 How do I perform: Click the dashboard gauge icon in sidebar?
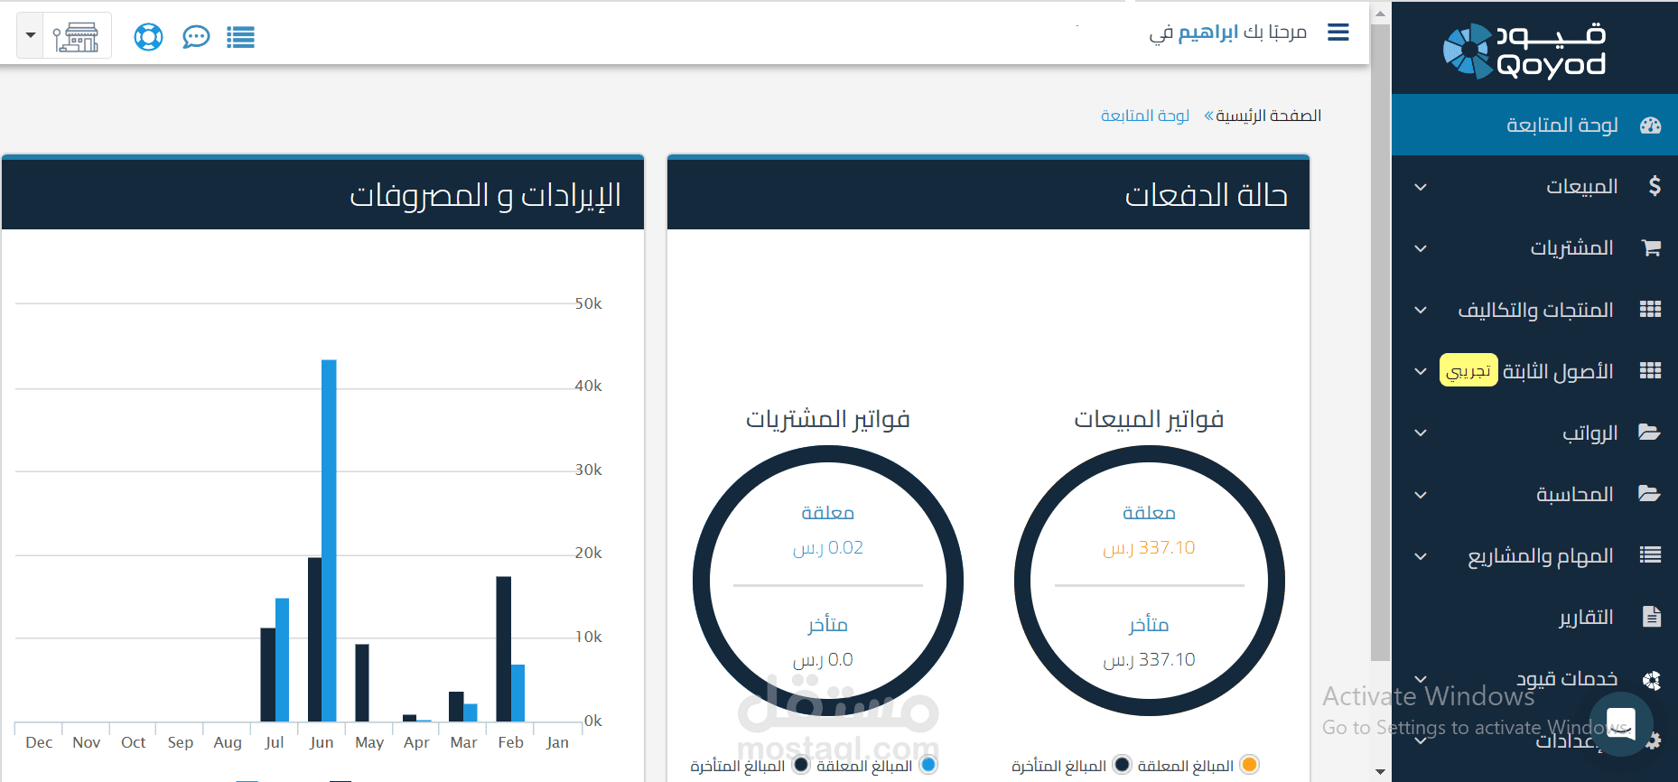pyautogui.click(x=1651, y=126)
